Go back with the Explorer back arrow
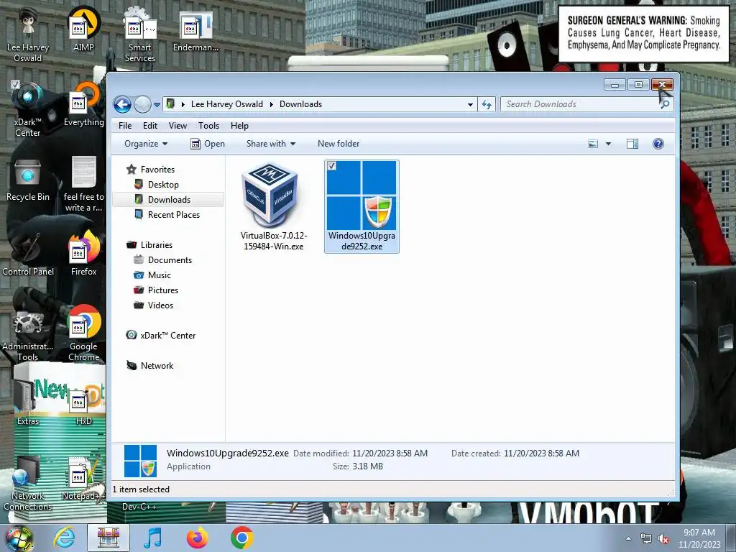Screen dimensions: 736x552 tap(122, 104)
